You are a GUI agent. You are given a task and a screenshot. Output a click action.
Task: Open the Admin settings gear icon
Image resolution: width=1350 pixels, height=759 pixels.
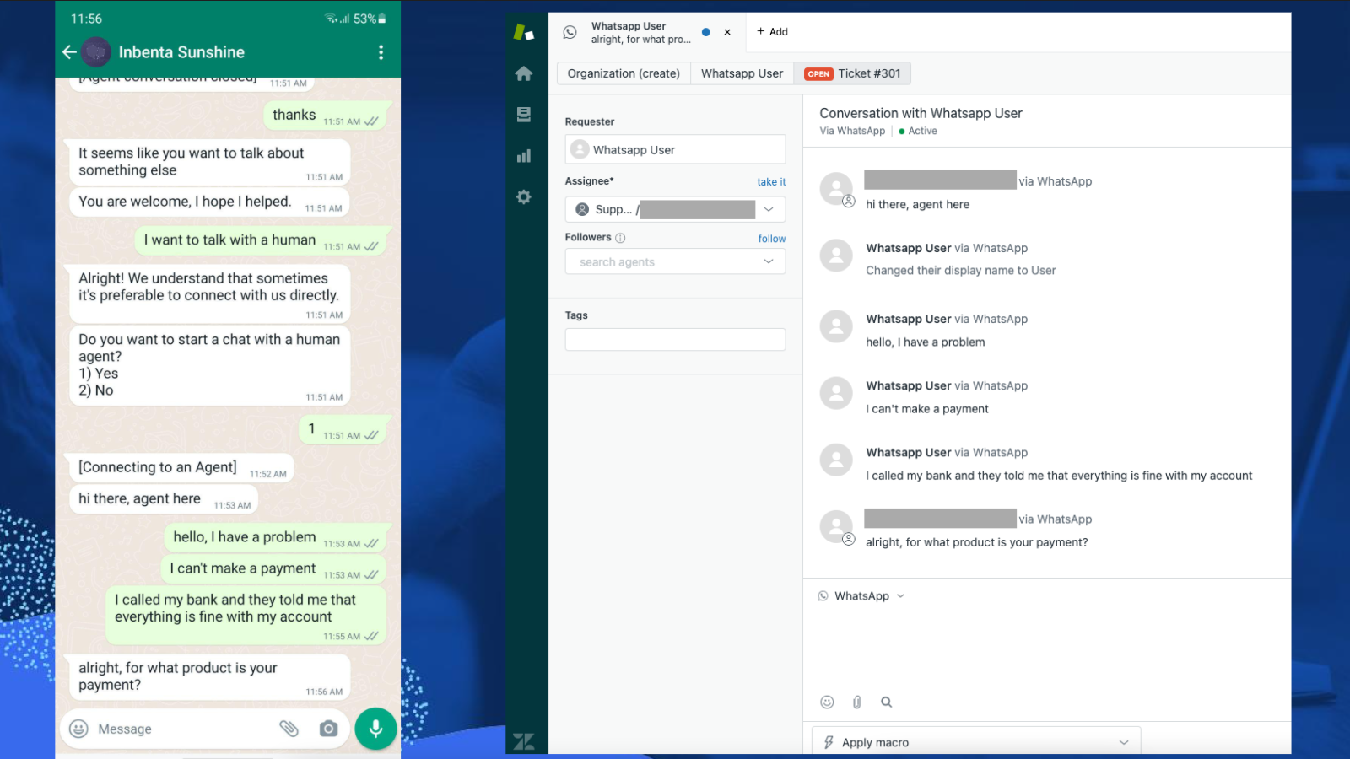coord(524,197)
